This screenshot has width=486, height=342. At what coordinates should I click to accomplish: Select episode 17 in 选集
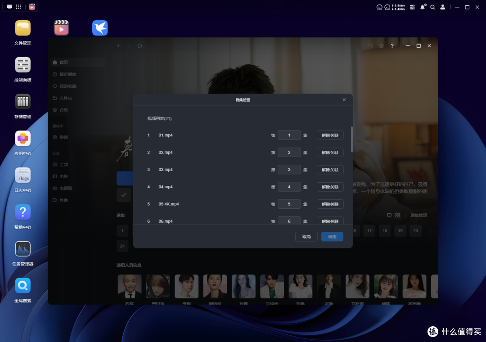369,231
